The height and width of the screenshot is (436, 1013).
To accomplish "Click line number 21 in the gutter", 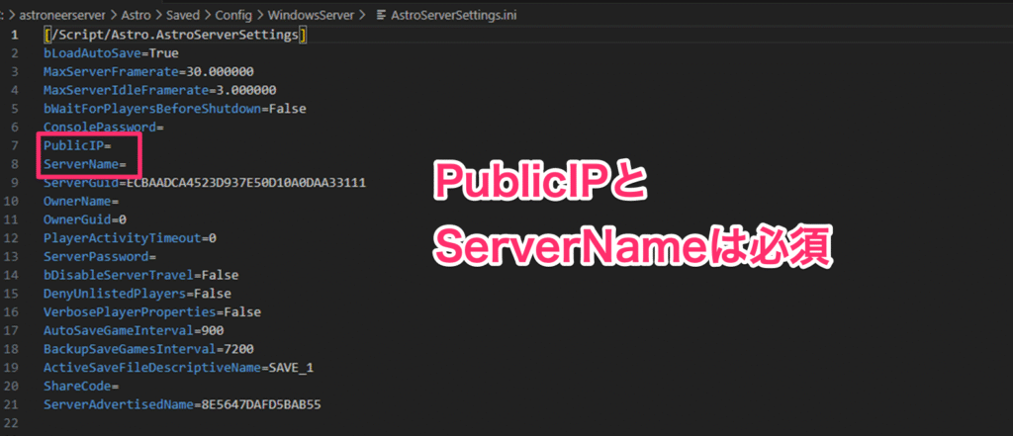I will coord(13,405).
